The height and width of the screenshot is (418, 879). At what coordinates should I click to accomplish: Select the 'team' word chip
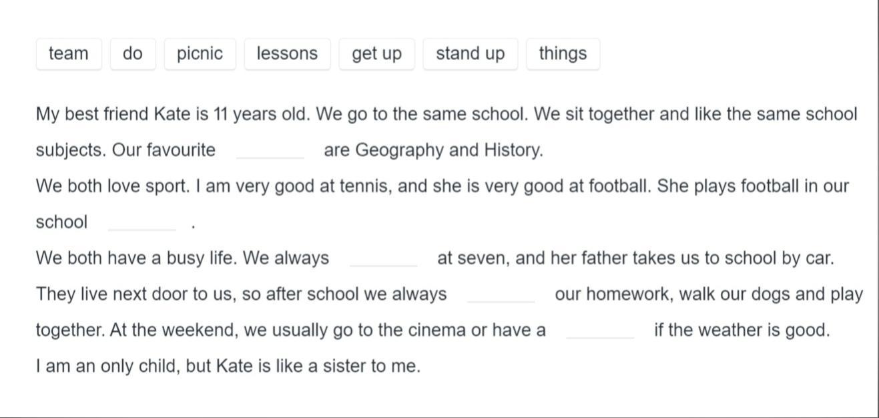[x=69, y=53]
